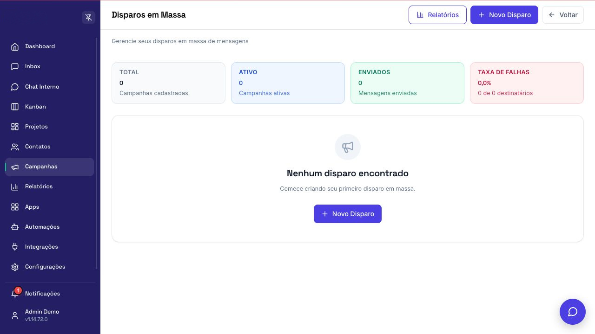
Task: Click the Kanban columns icon
Action: pyautogui.click(x=15, y=107)
